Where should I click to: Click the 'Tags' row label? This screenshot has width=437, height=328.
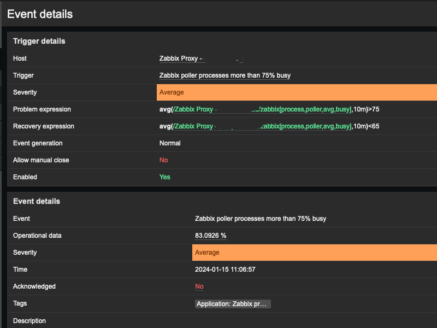click(x=20, y=303)
